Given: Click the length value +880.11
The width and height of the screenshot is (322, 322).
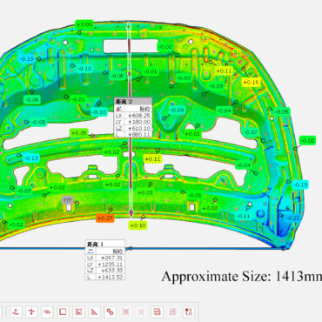Looking at the screenshot, I should tap(139, 135).
